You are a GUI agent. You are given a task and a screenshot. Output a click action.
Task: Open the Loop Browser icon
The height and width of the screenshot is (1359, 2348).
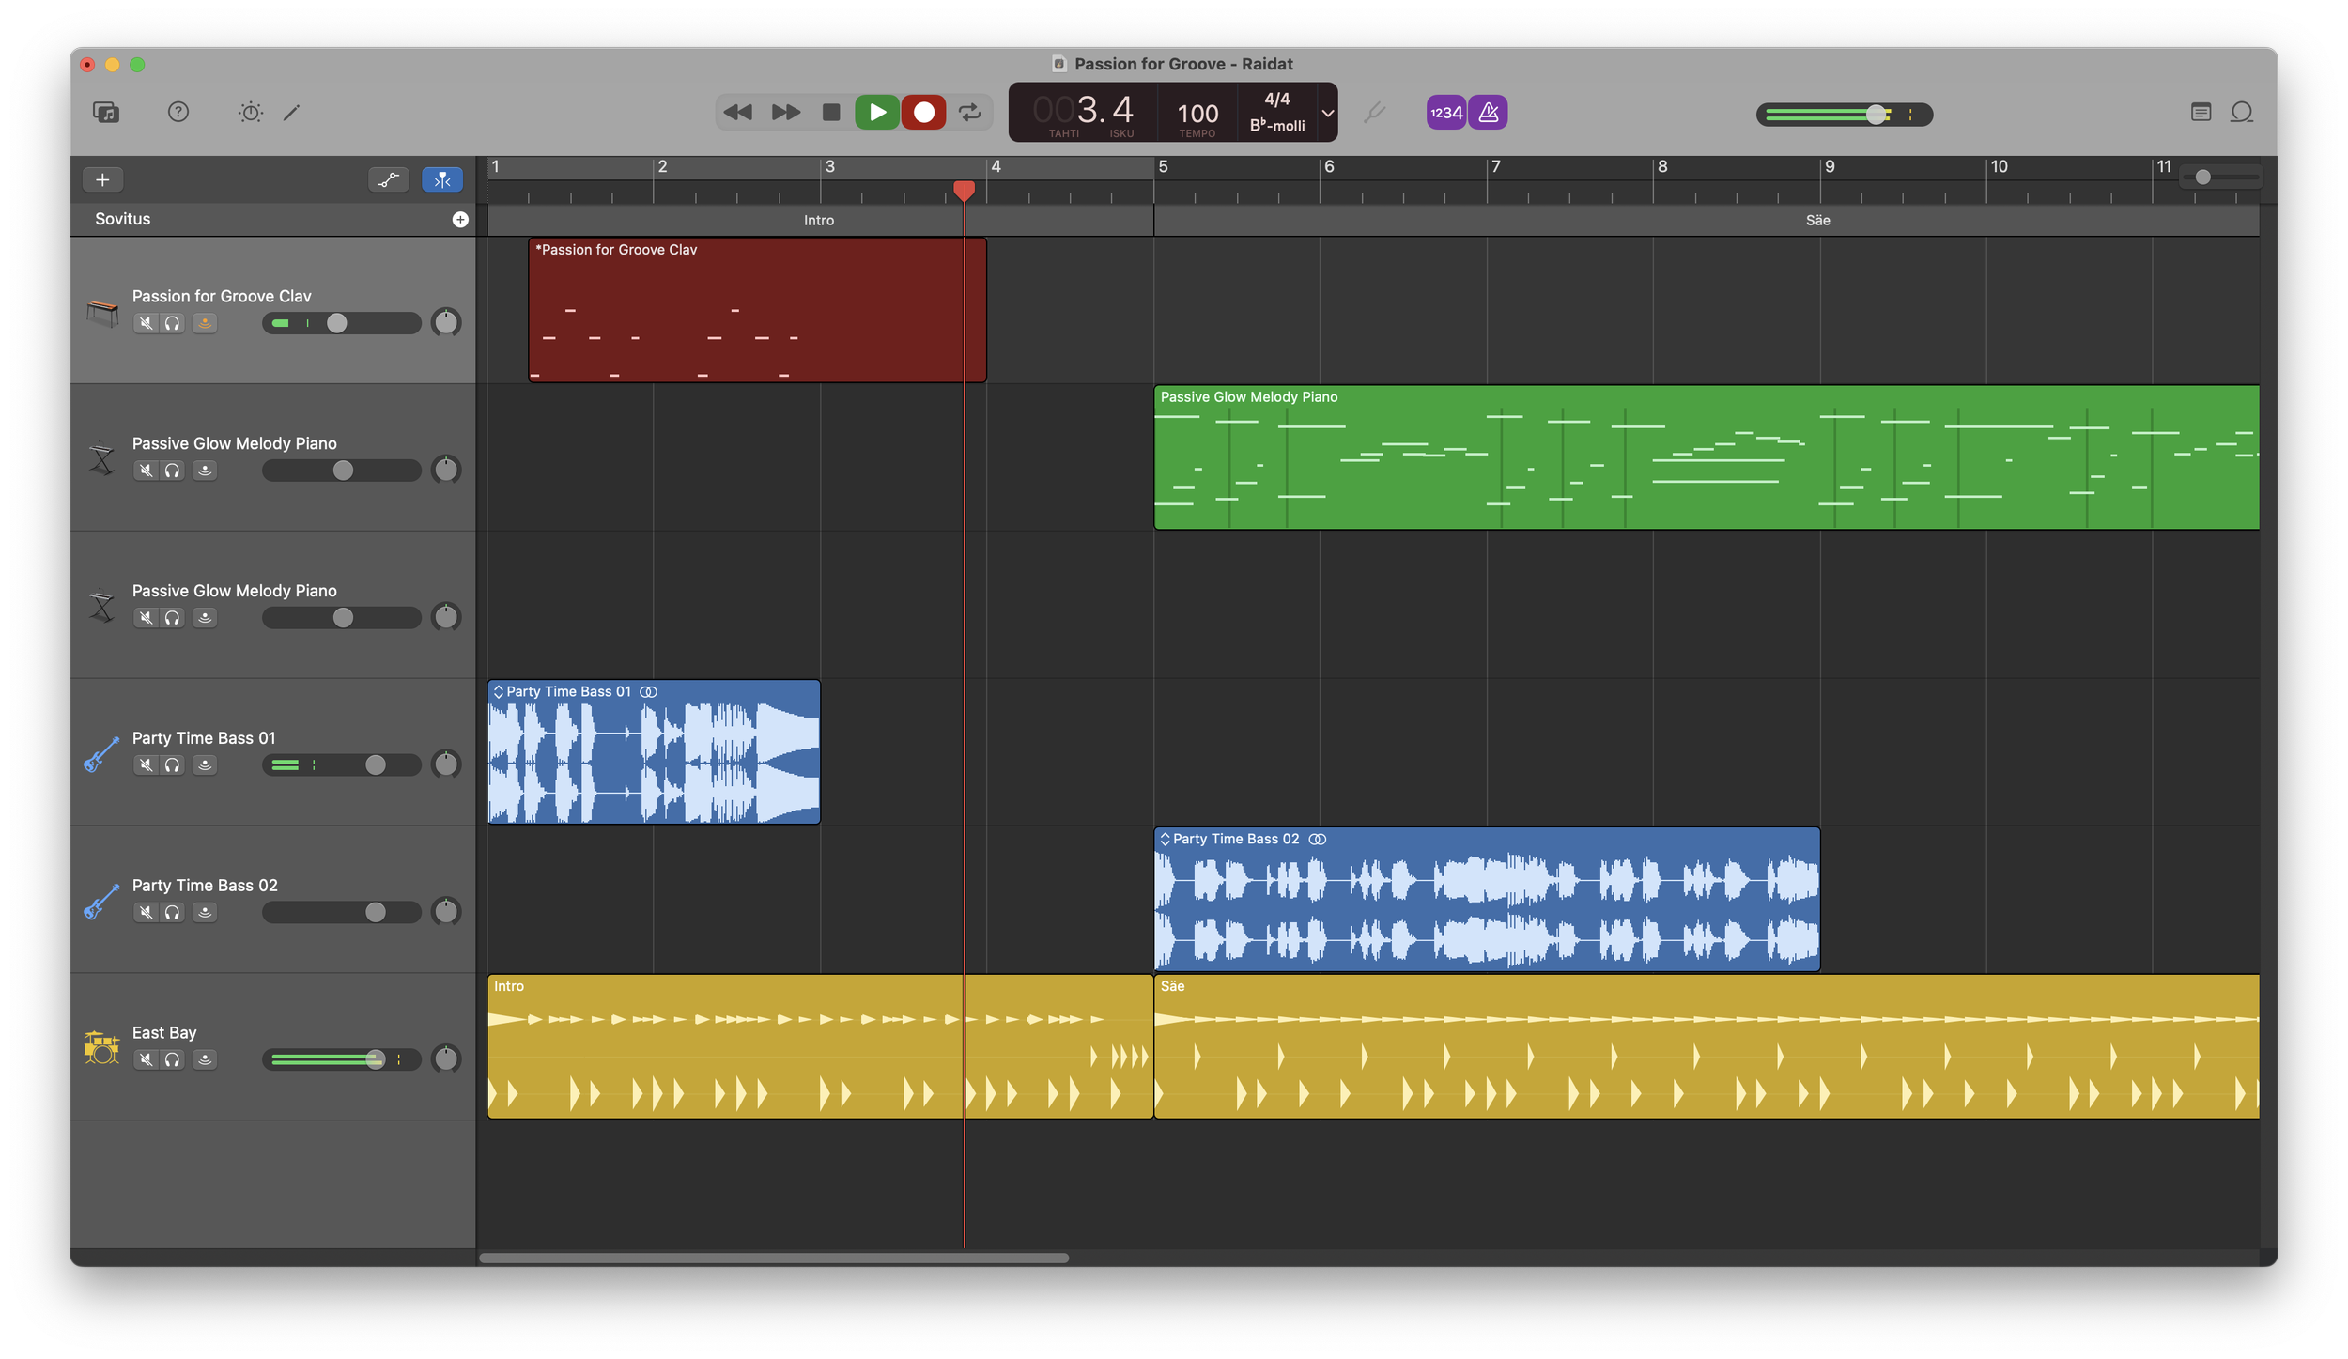2242,113
